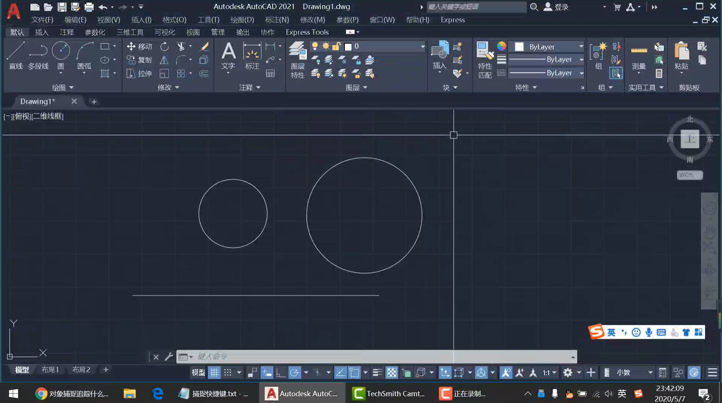
Task: Open the File (文件) menu
Action: [42, 20]
